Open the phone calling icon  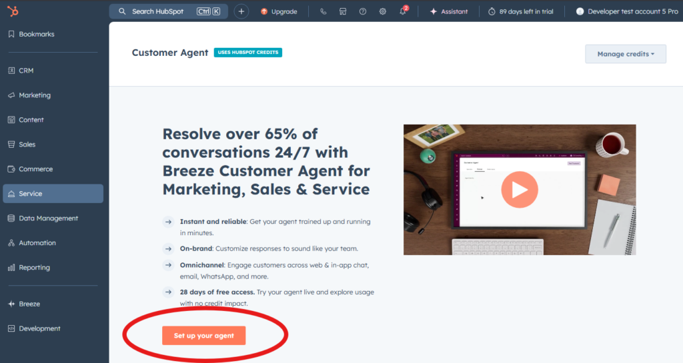(x=323, y=12)
